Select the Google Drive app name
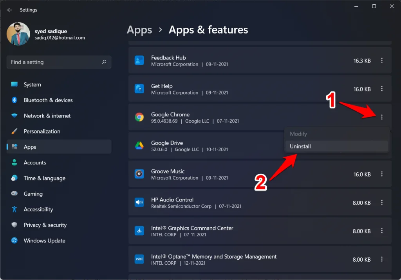This screenshot has height=280, width=401. tap(167, 143)
